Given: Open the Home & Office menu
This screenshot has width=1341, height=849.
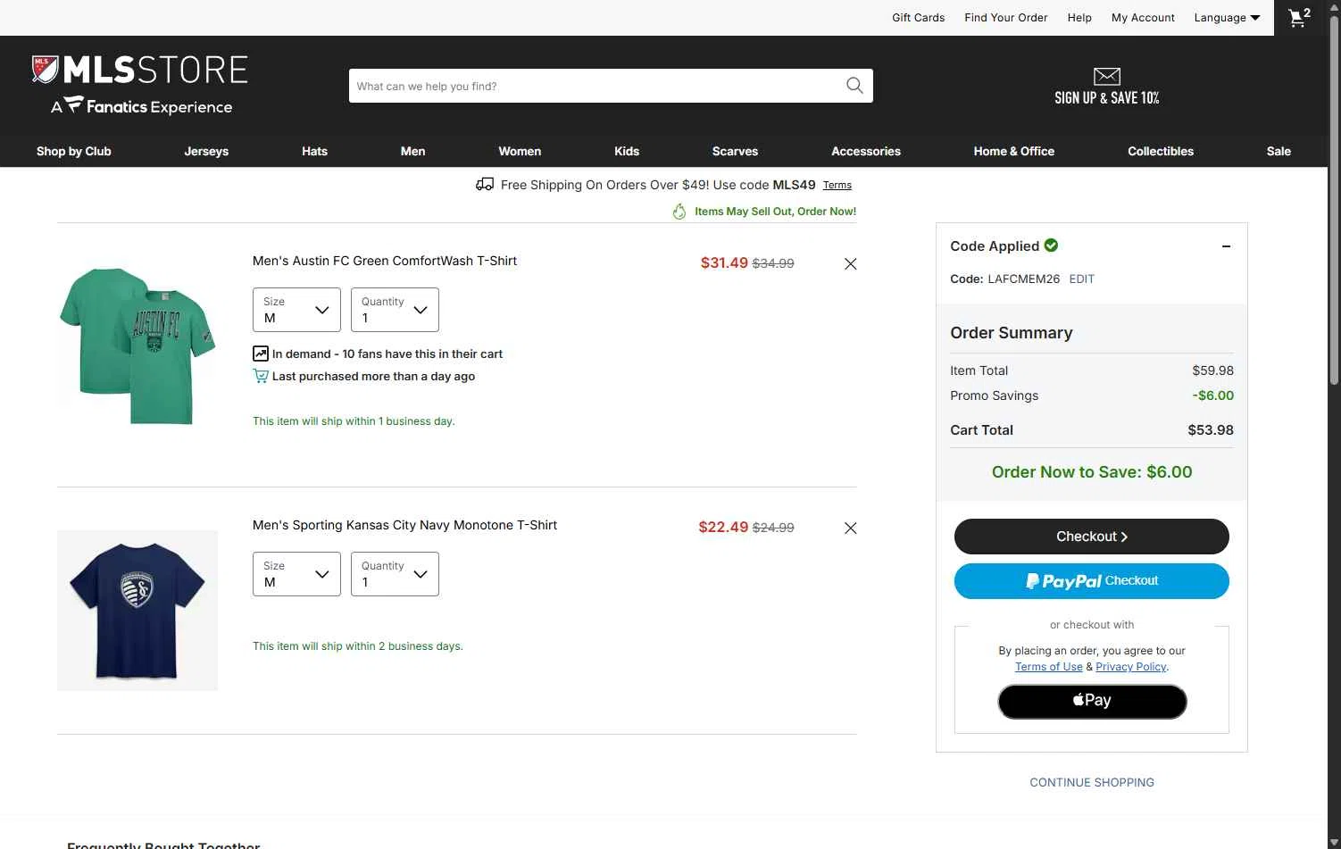Looking at the screenshot, I should pyautogui.click(x=1014, y=151).
